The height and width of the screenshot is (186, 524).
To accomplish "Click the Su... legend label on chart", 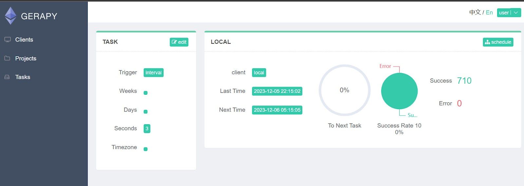I will 412,115.
